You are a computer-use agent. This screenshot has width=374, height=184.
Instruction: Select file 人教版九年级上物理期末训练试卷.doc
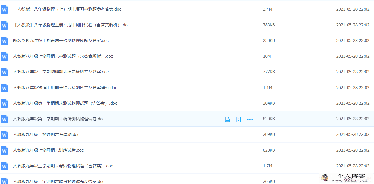[x=48, y=150]
